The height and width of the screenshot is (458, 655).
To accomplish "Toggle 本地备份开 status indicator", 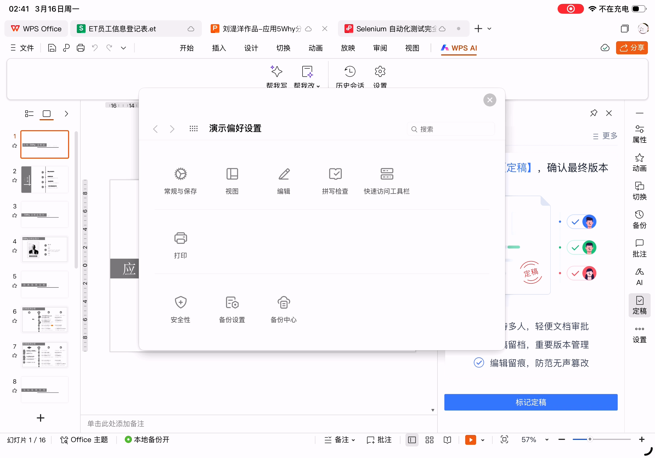I will (147, 439).
